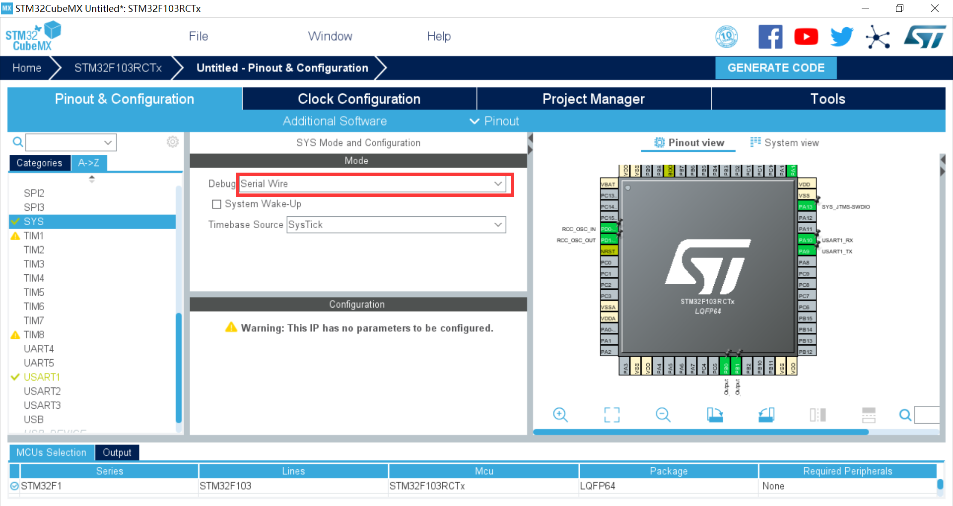Click the 10-year anniversary badge icon

click(727, 37)
